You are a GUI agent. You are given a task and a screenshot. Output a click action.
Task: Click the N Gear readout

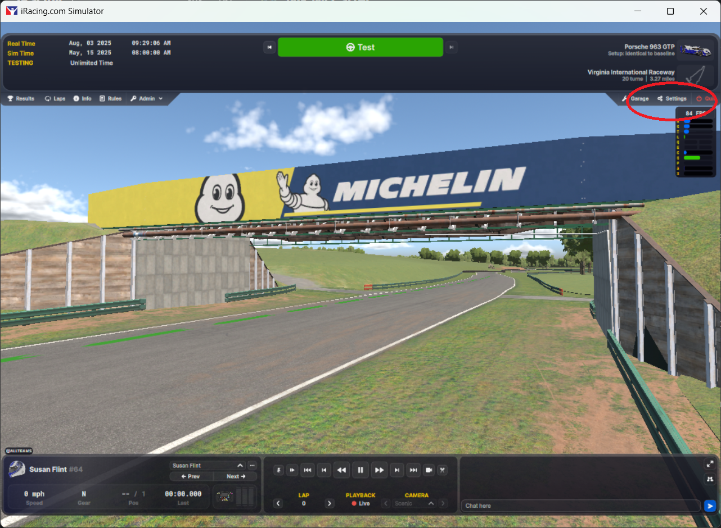pyautogui.click(x=84, y=497)
